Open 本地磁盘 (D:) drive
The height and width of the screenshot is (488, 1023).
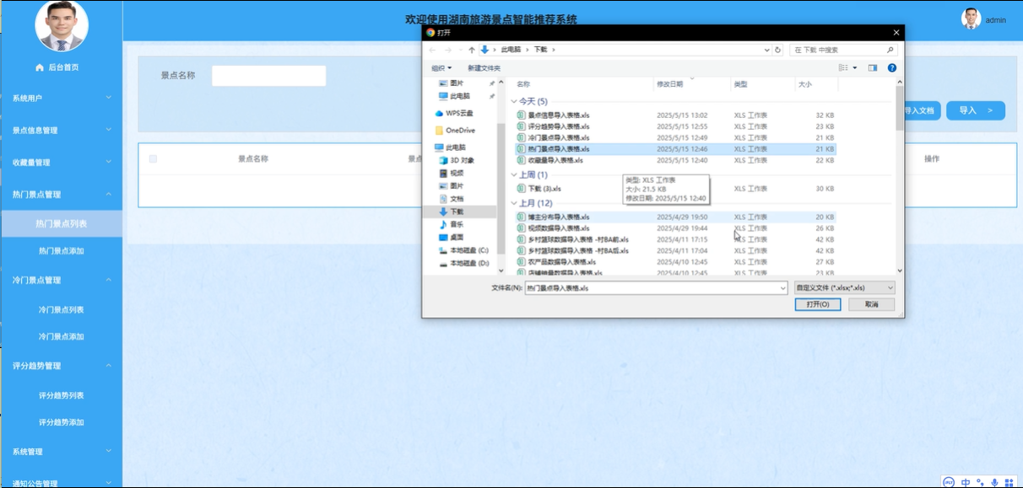pyautogui.click(x=463, y=263)
